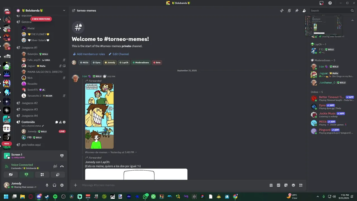Disconnect from voice with phone icon
The height and width of the screenshot is (201, 357).
[62, 166]
